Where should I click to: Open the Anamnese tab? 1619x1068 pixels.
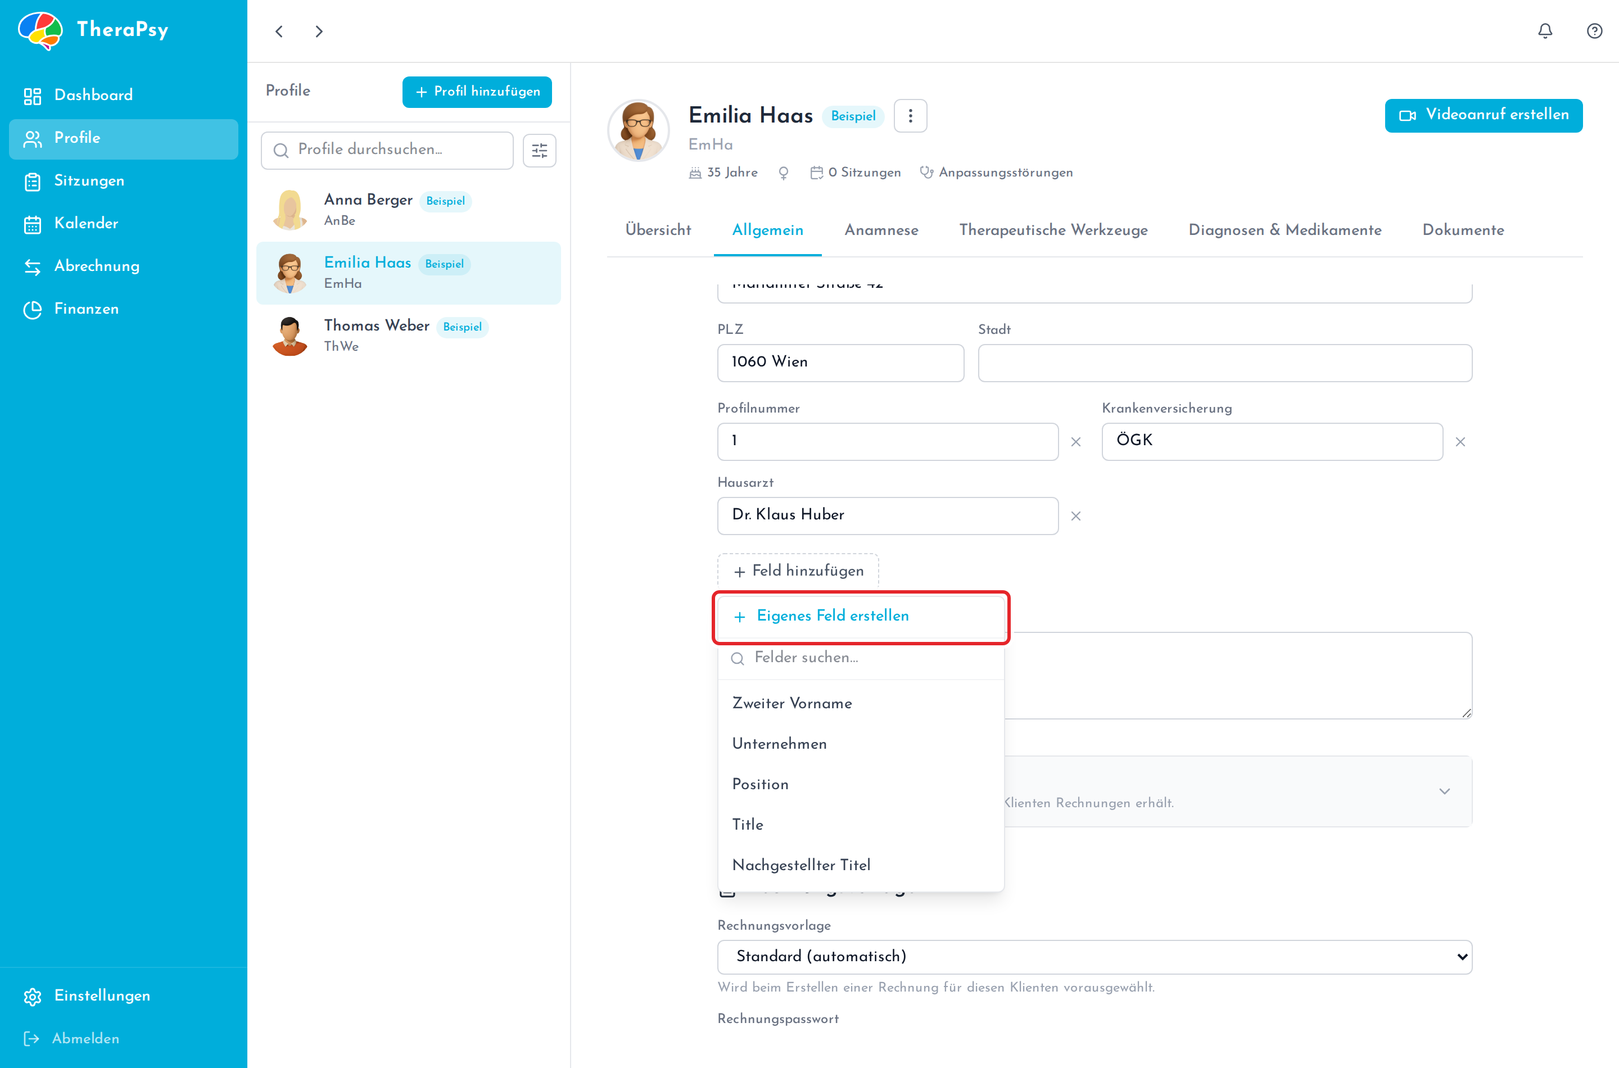coord(881,230)
